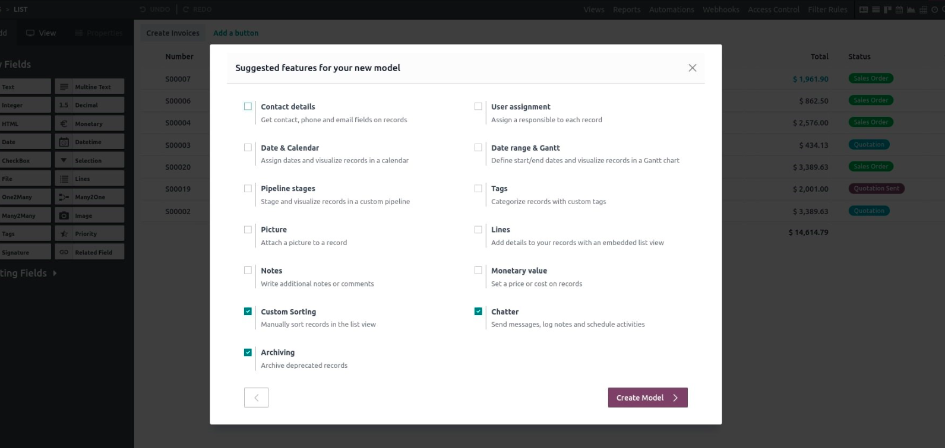This screenshot has height=448, width=945.
Task: Close the Suggested features dialog
Action: tap(692, 68)
